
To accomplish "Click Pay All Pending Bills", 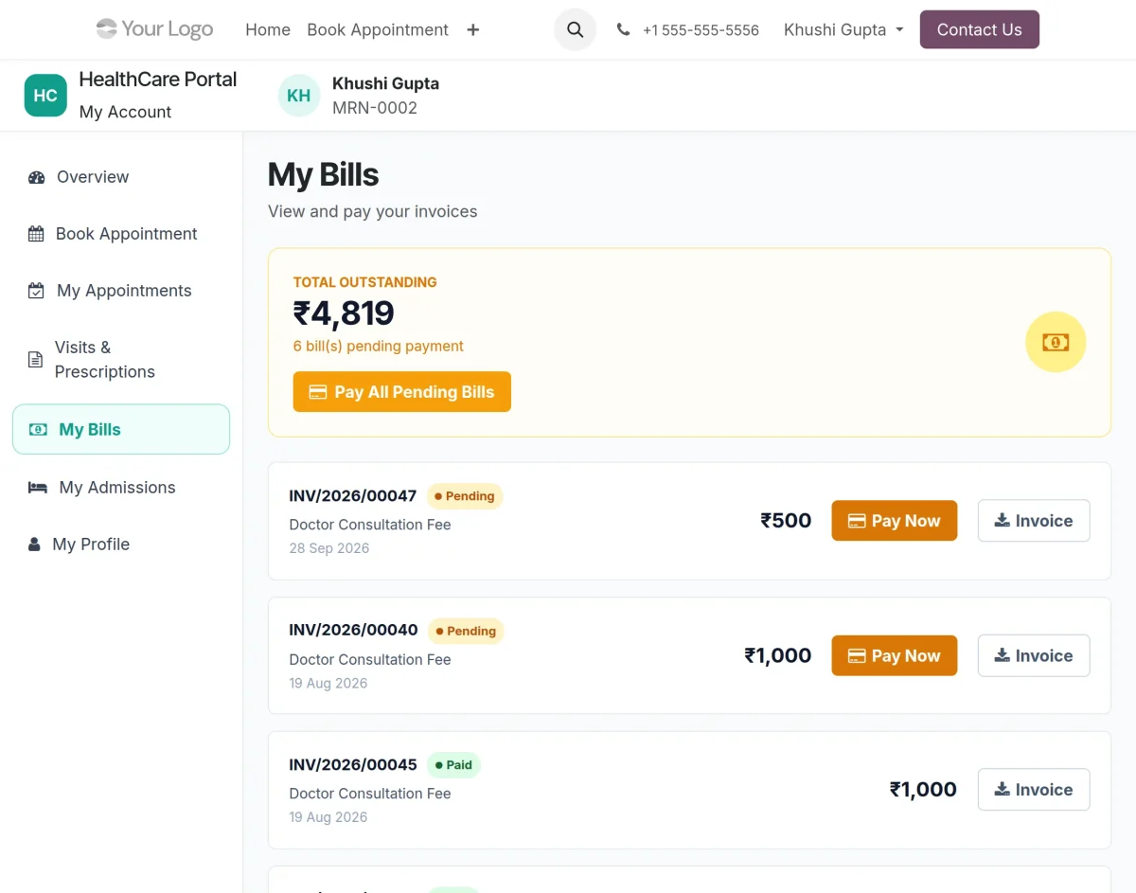I will tap(402, 392).
